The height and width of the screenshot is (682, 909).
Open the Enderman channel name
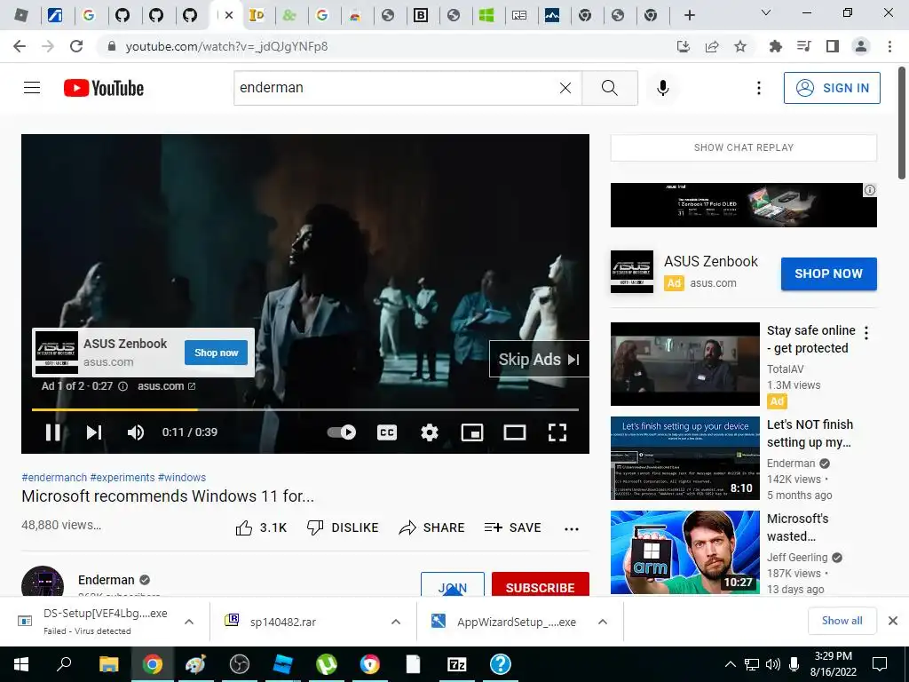point(107,580)
